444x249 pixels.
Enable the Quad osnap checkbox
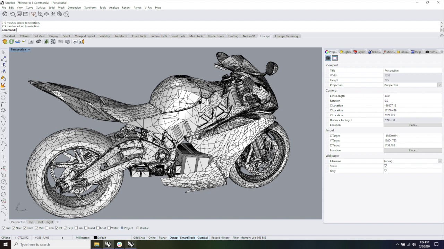[x=86, y=228]
